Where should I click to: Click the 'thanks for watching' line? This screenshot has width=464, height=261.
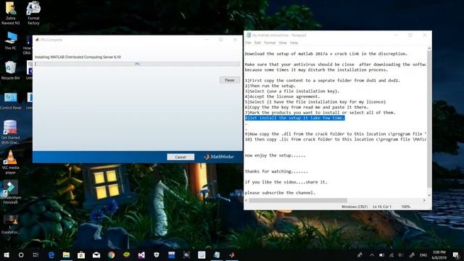coord(276,171)
